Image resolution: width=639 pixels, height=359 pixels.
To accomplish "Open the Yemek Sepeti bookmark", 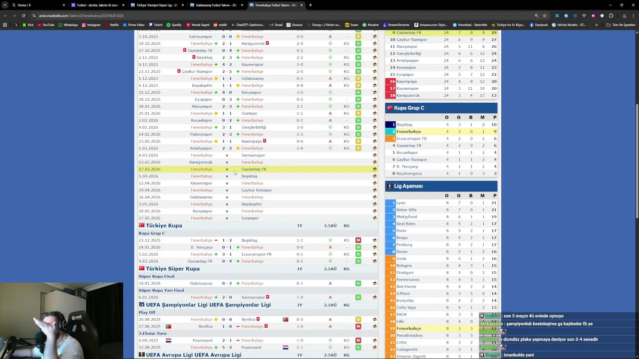I will pos(198,25).
